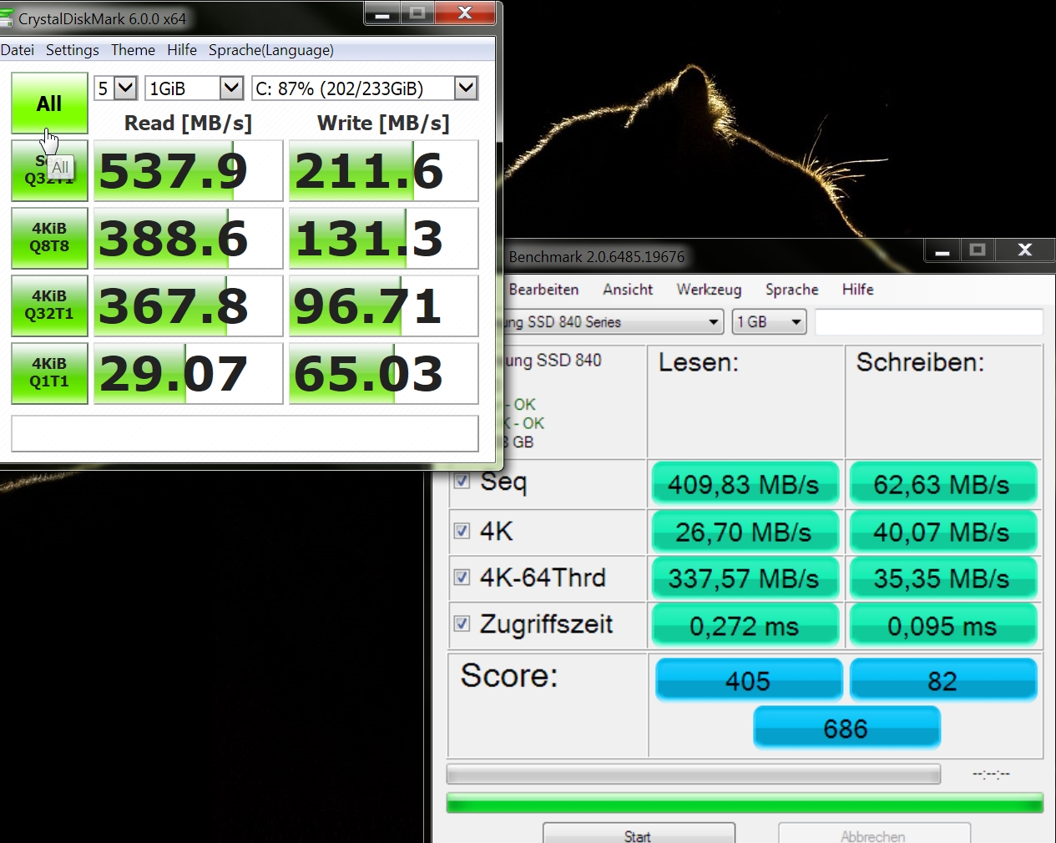
Task: Click the Lesen: column header
Action: (x=699, y=362)
